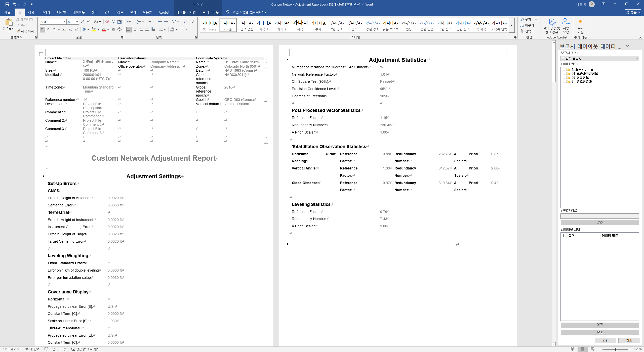
Task: Toggle italic formatting button
Action: (48, 30)
